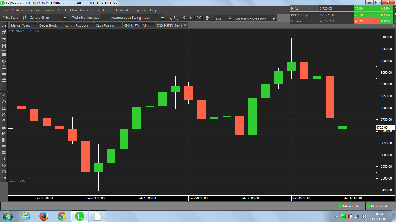Click the floppy disk save icon

point(4,46)
